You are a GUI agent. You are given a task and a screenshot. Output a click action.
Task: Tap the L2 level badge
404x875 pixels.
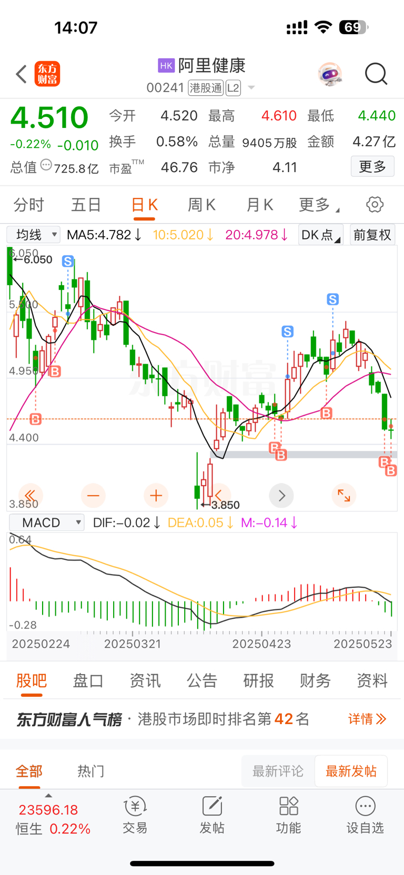point(233,88)
